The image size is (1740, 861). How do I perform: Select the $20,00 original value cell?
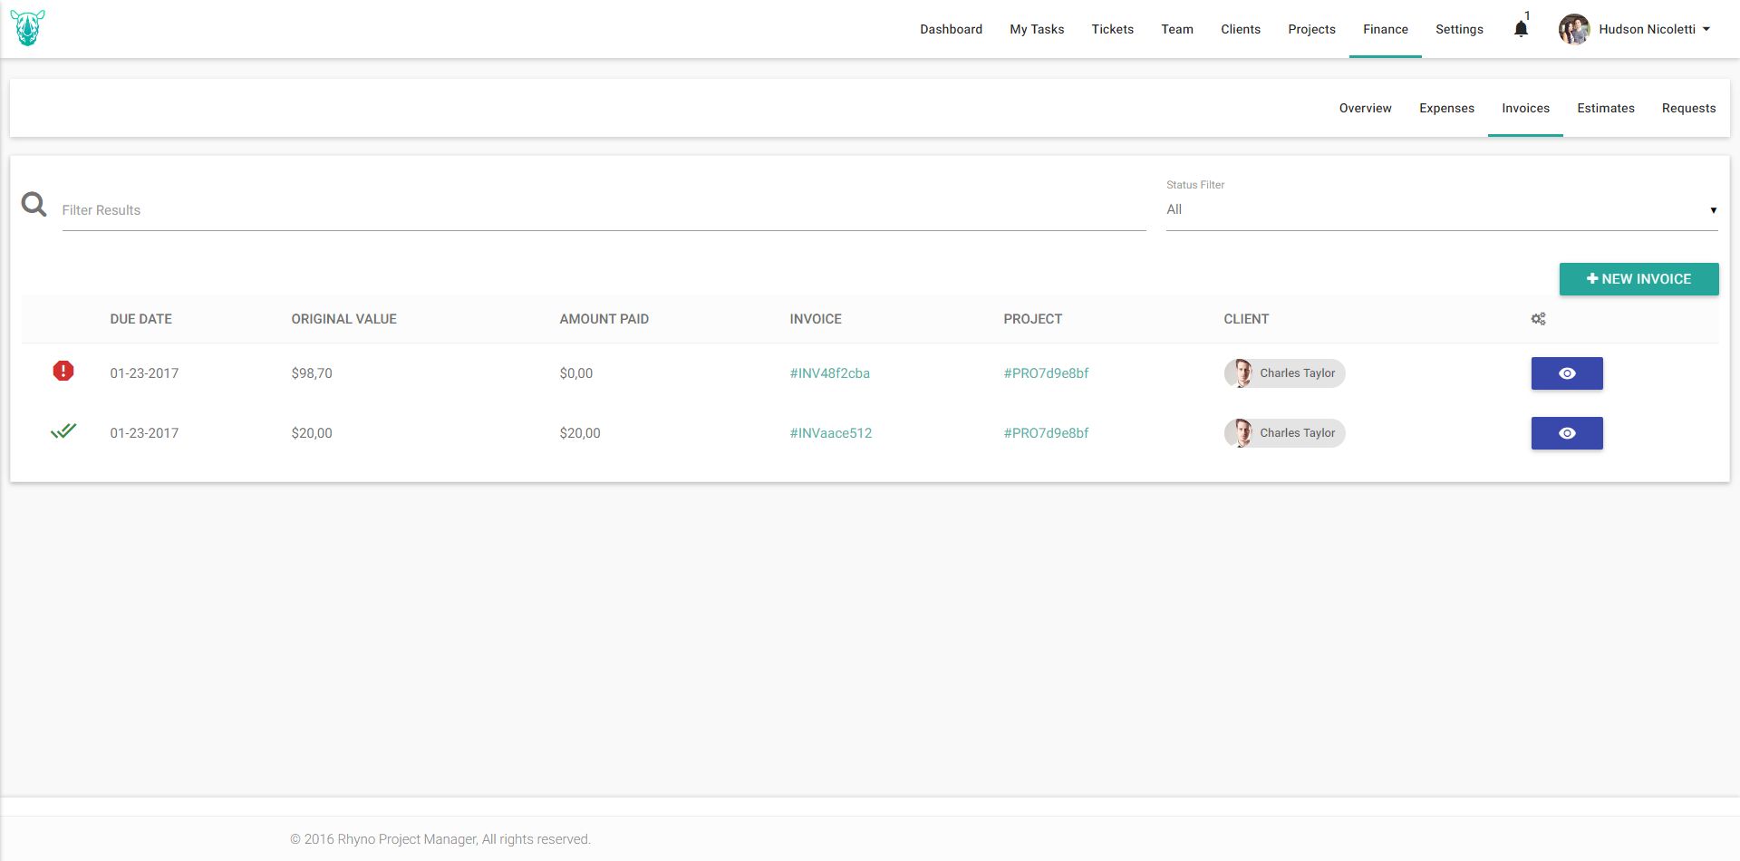pos(312,433)
